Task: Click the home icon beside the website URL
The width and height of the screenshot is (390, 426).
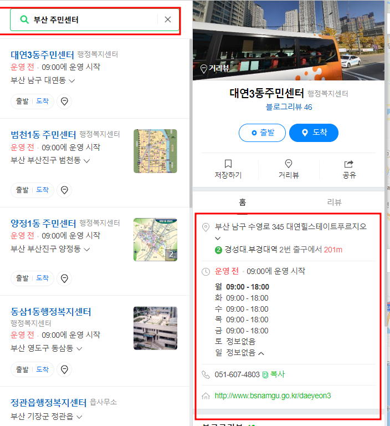Action: (206, 396)
